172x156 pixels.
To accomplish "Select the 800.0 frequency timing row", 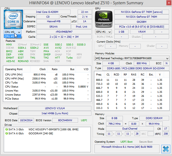I will (132, 80).
